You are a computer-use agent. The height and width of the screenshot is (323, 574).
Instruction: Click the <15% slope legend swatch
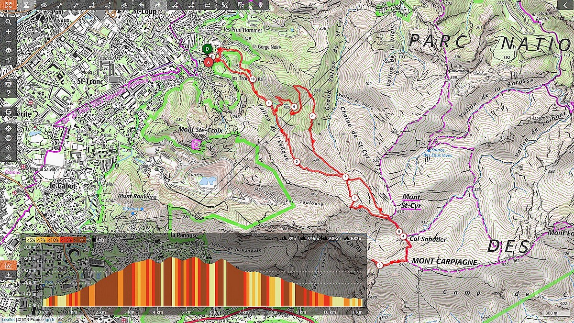66,240
